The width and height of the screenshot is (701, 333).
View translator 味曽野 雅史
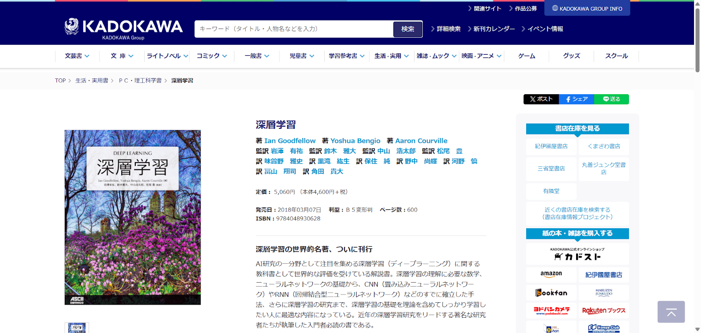283,161
